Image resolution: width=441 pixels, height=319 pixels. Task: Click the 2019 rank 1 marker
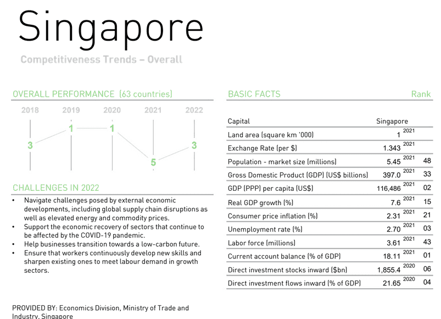(71, 128)
